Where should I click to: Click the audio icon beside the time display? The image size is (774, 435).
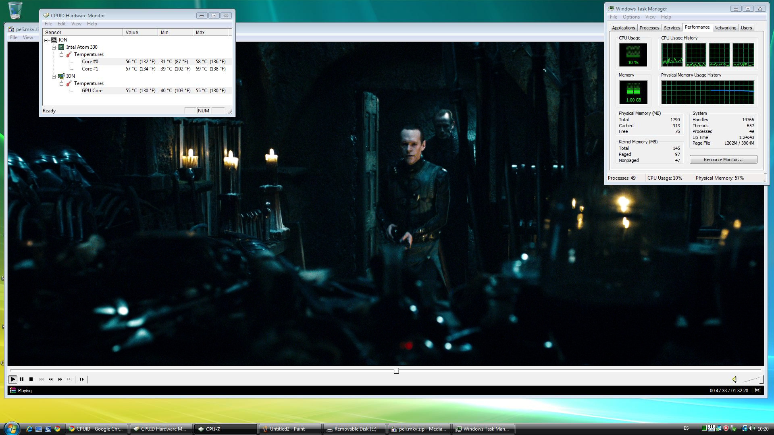coord(758,390)
